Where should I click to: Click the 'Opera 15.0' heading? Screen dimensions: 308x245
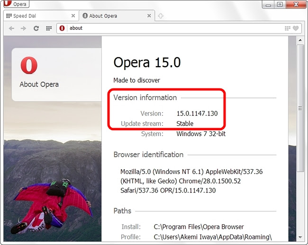coord(147,62)
